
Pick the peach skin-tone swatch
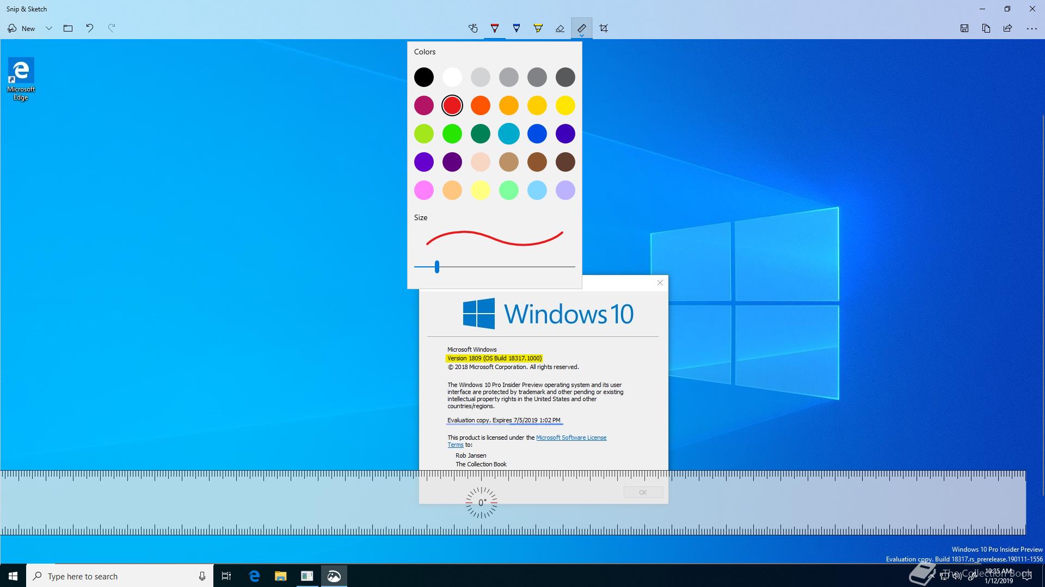coord(481,162)
